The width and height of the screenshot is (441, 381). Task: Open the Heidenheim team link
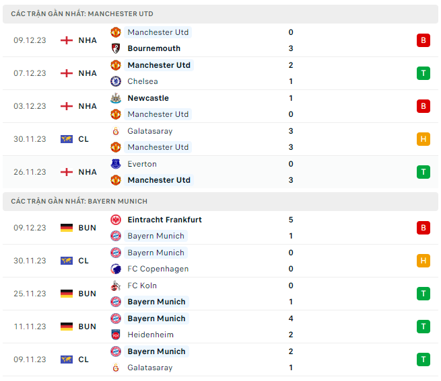point(150,335)
